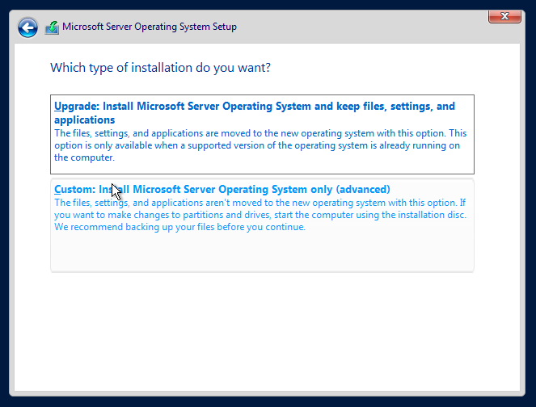Click the setup installer icon in title bar
The height and width of the screenshot is (407, 536).
click(52, 27)
